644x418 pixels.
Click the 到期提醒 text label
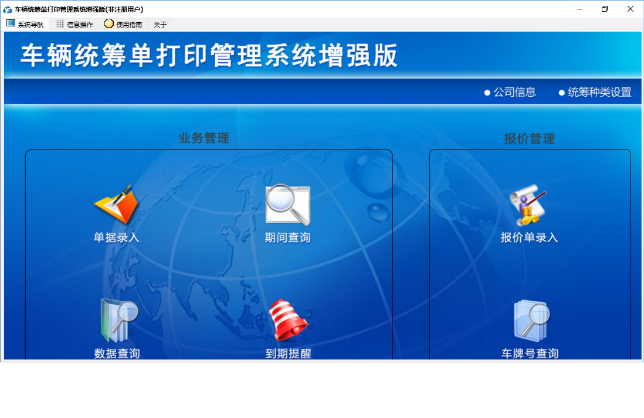click(x=289, y=354)
